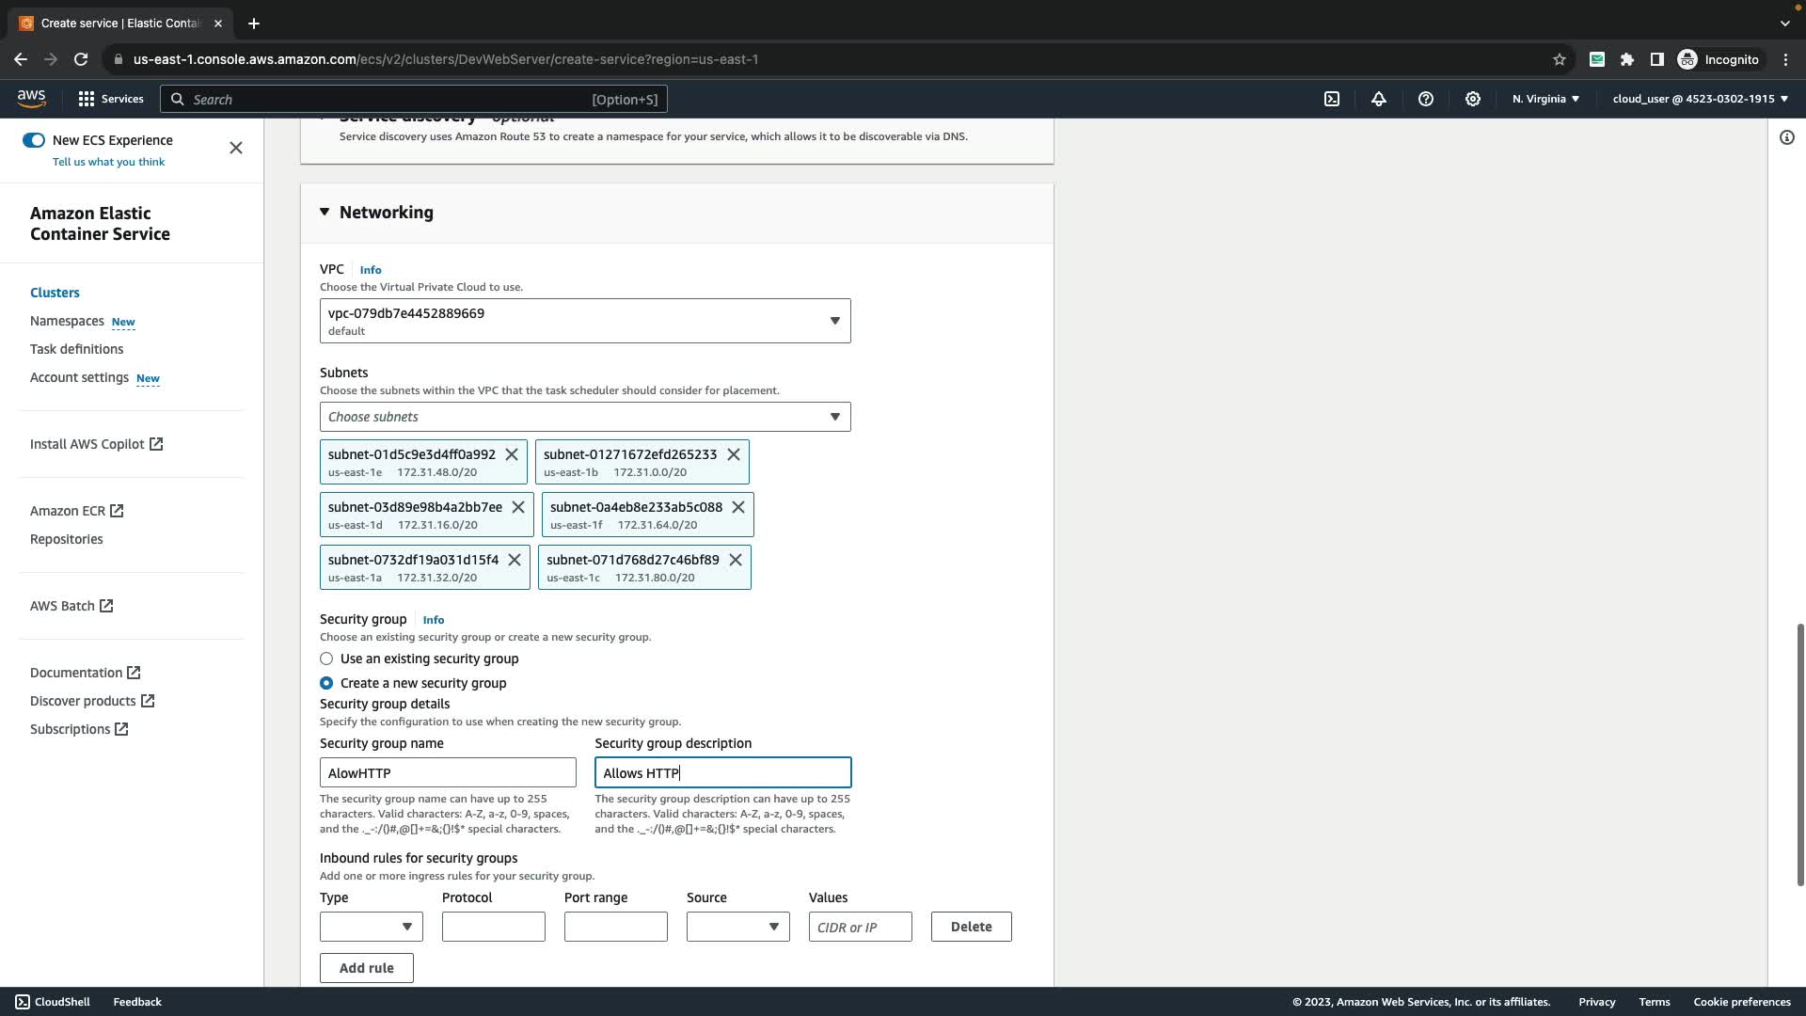Open AWS CloudShell icon in top navigation
This screenshot has width=1806, height=1016.
click(1332, 99)
